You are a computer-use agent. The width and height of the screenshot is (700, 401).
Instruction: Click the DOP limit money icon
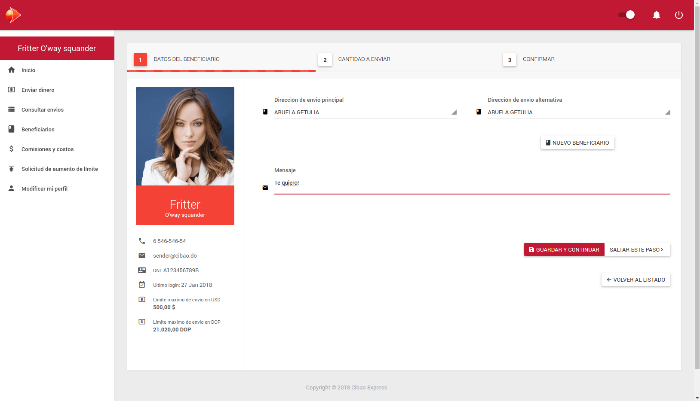(142, 322)
